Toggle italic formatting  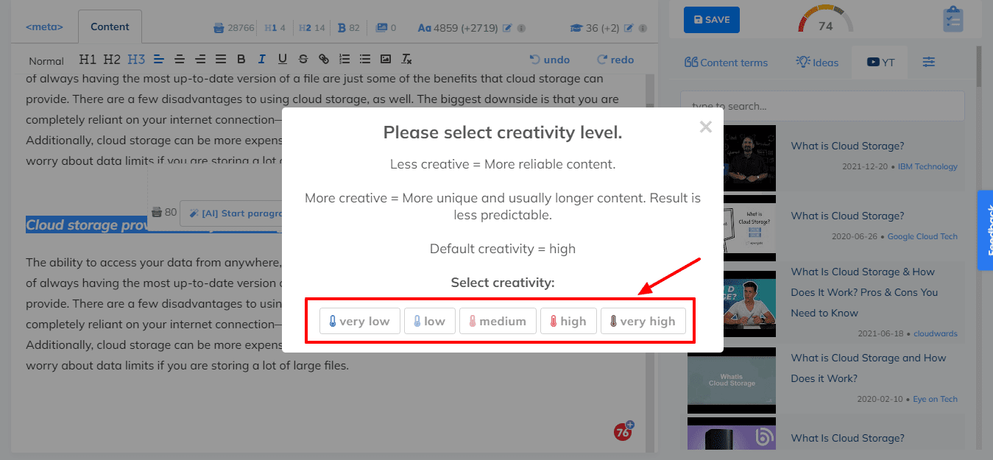(262, 60)
